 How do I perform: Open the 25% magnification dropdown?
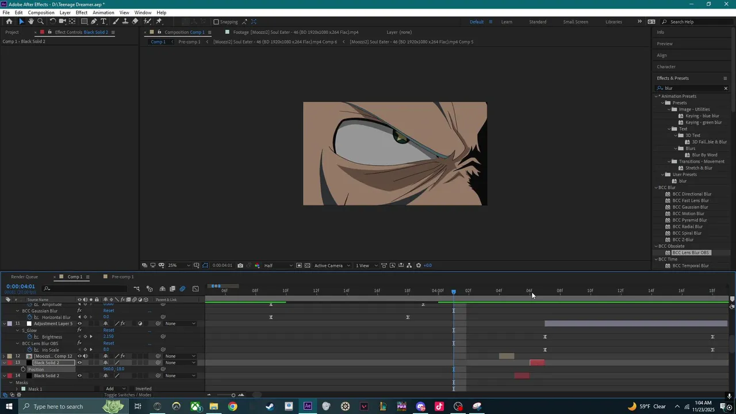tap(179, 266)
